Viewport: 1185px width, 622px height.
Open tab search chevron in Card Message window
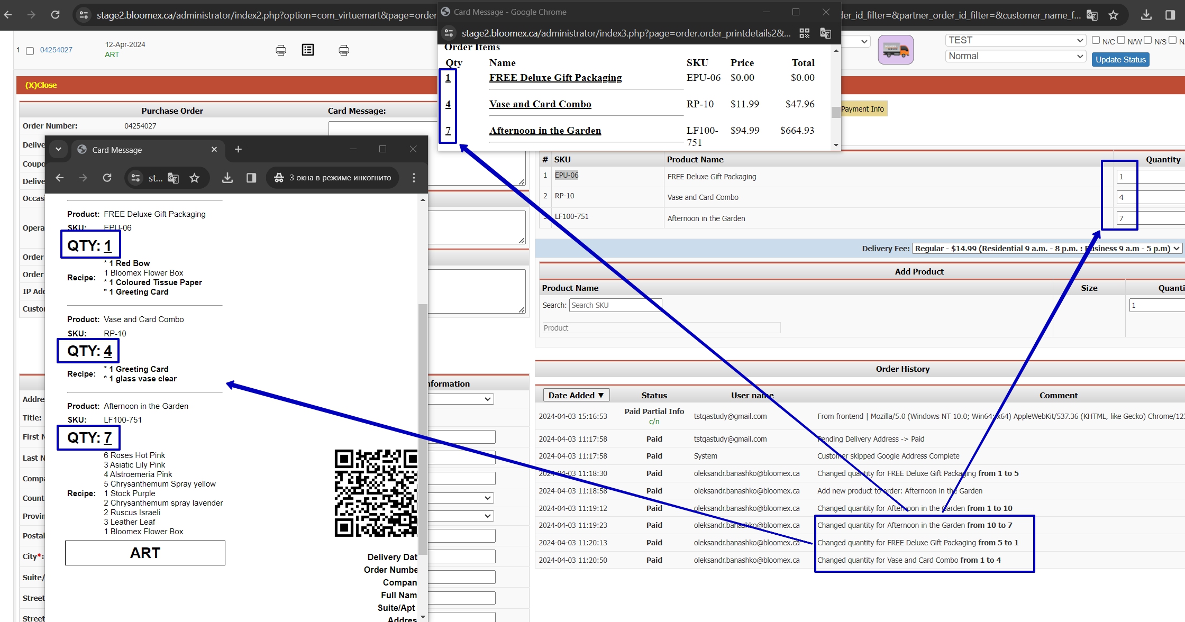[x=59, y=149]
